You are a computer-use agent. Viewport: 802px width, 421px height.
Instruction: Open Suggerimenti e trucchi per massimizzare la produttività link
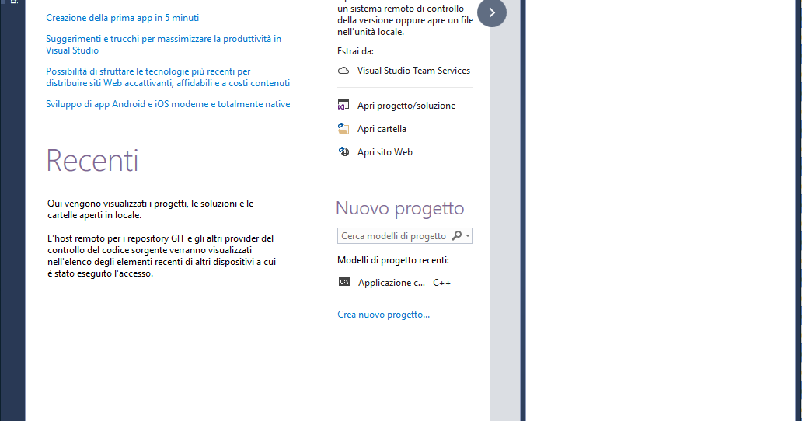click(x=164, y=44)
